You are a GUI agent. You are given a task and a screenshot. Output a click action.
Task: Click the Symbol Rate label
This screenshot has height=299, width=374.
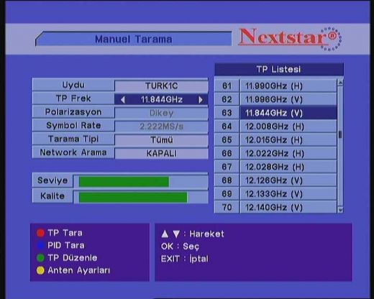pos(73,125)
